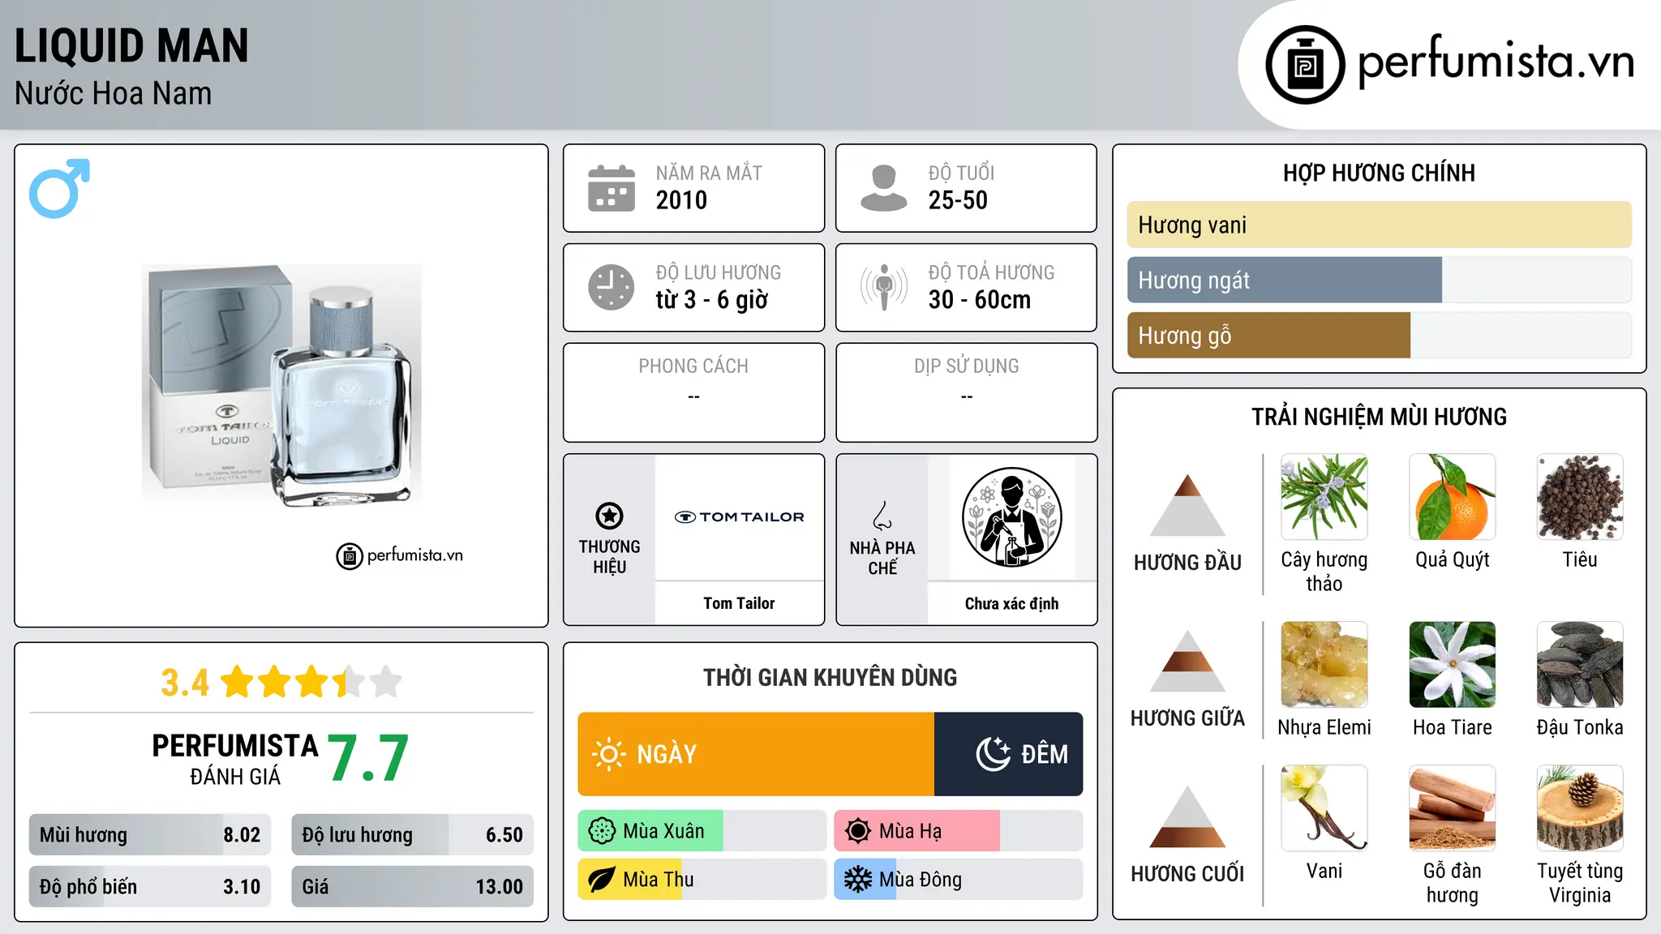Click the Tuyết tùng Virginia cedar image
This screenshot has height=934, width=1661.
1580,808
